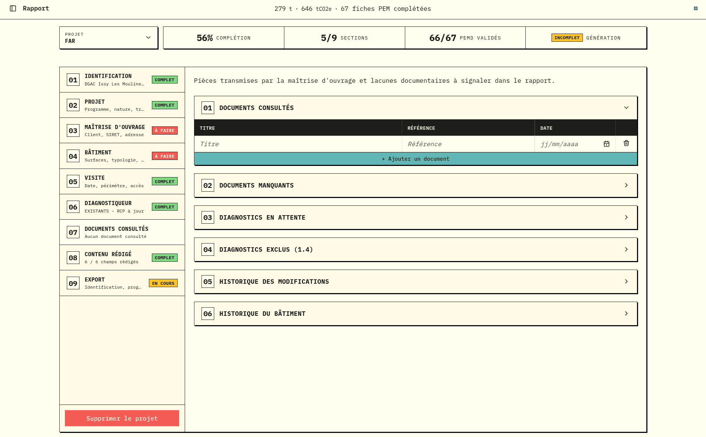This screenshot has width=706, height=437.
Task: Click the 56% Complétion stat
Action: (224, 38)
